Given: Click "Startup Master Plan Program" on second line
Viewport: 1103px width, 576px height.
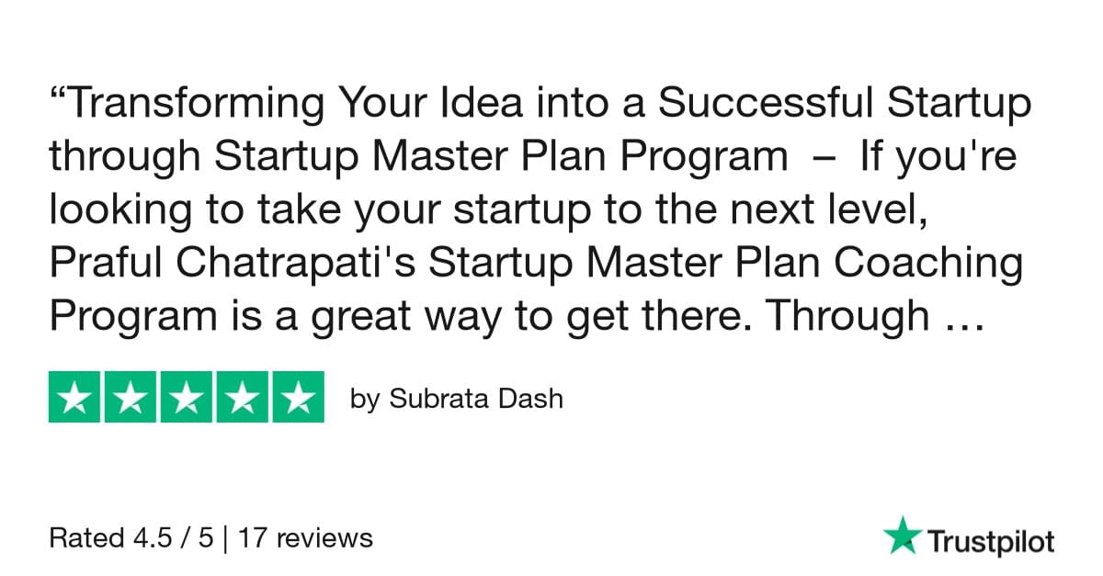Looking at the screenshot, I should point(496,158).
